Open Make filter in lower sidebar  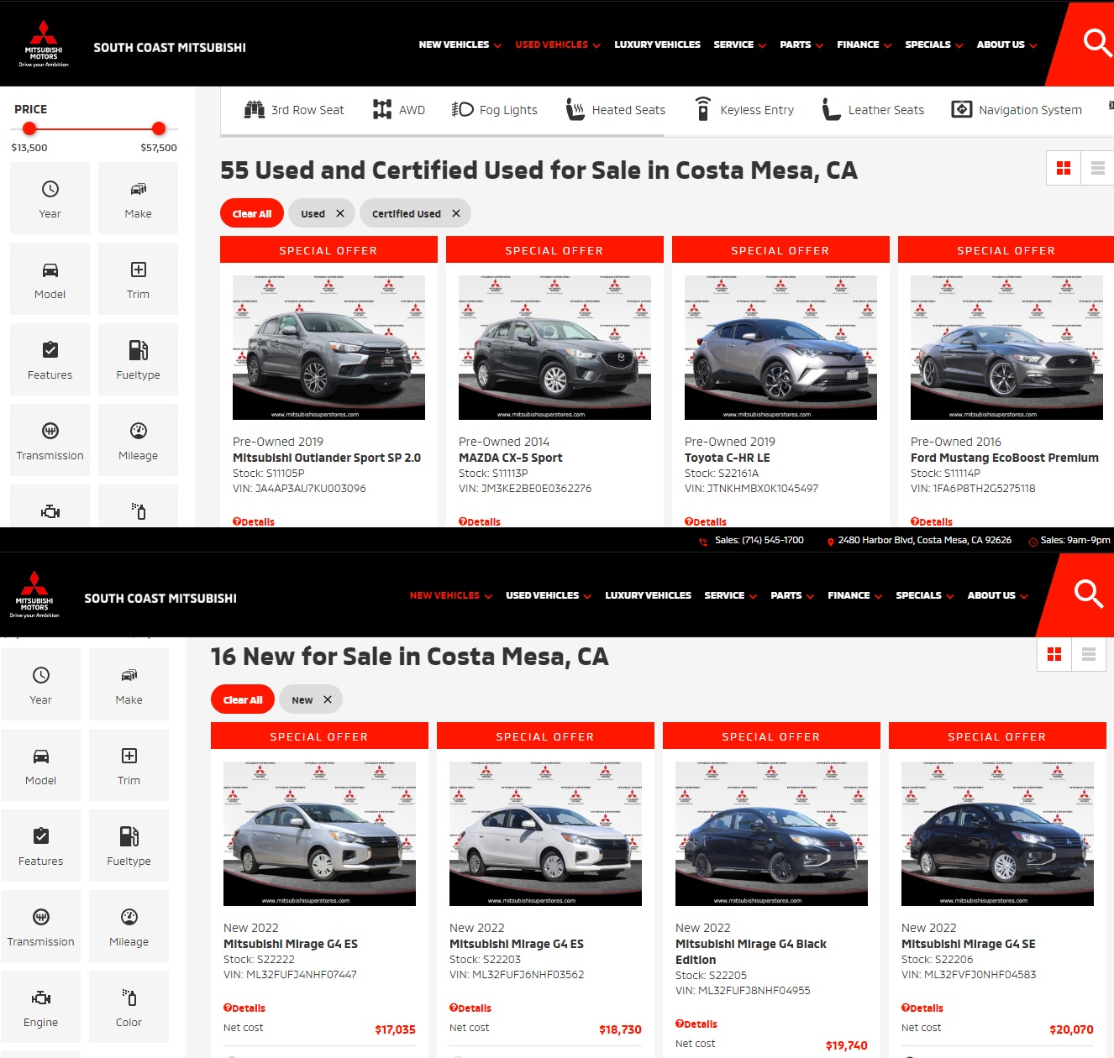[129, 684]
